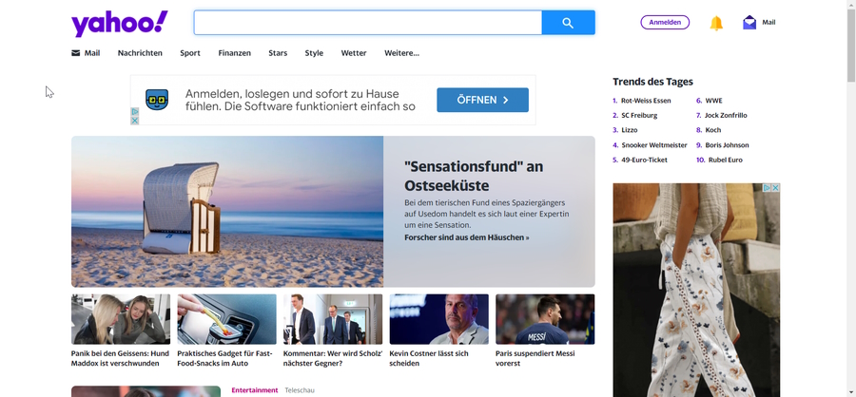Select the Wetter navigation item
856x397 pixels.
click(354, 53)
